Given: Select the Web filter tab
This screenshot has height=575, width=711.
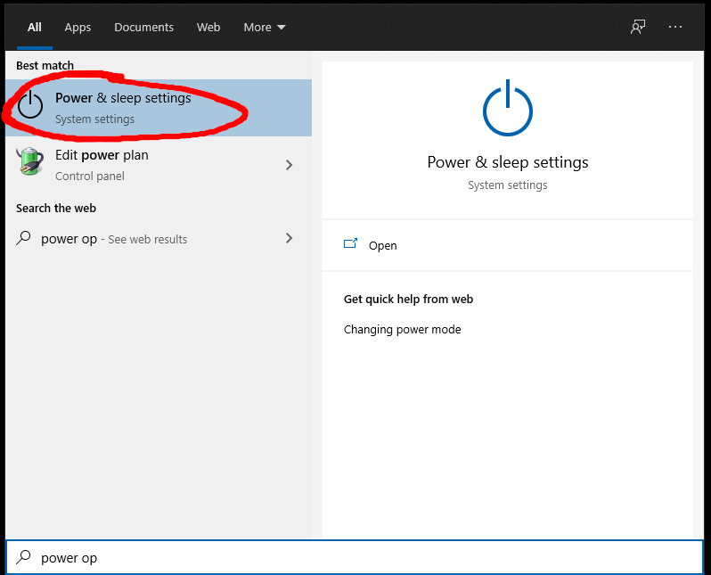Looking at the screenshot, I should pos(208,27).
